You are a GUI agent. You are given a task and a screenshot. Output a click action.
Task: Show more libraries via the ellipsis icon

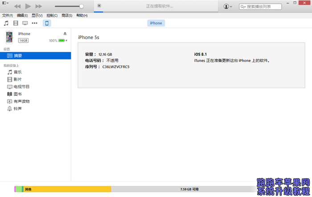34,23
